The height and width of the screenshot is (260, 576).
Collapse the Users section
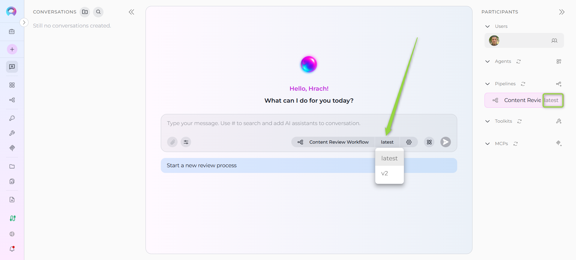[487, 26]
